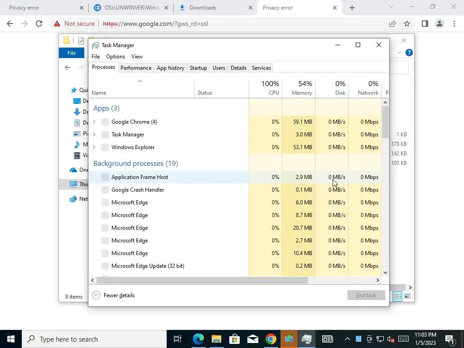
Task: Switch File Explorer to large icons view
Action: tap(407, 296)
